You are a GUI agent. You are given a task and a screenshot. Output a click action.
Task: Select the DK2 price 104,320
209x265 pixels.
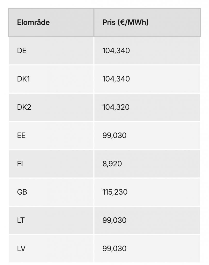116,107
